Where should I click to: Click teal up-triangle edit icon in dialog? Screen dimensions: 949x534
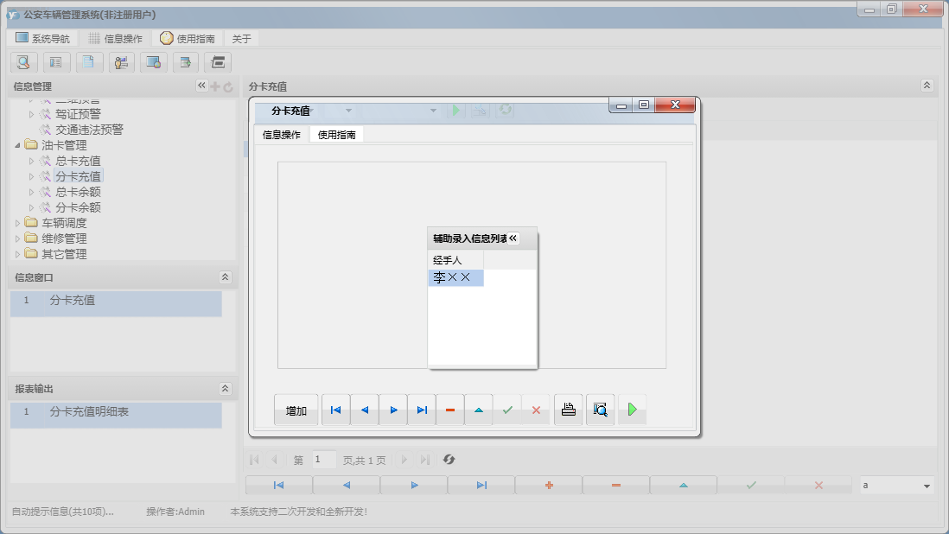click(479, 410)
